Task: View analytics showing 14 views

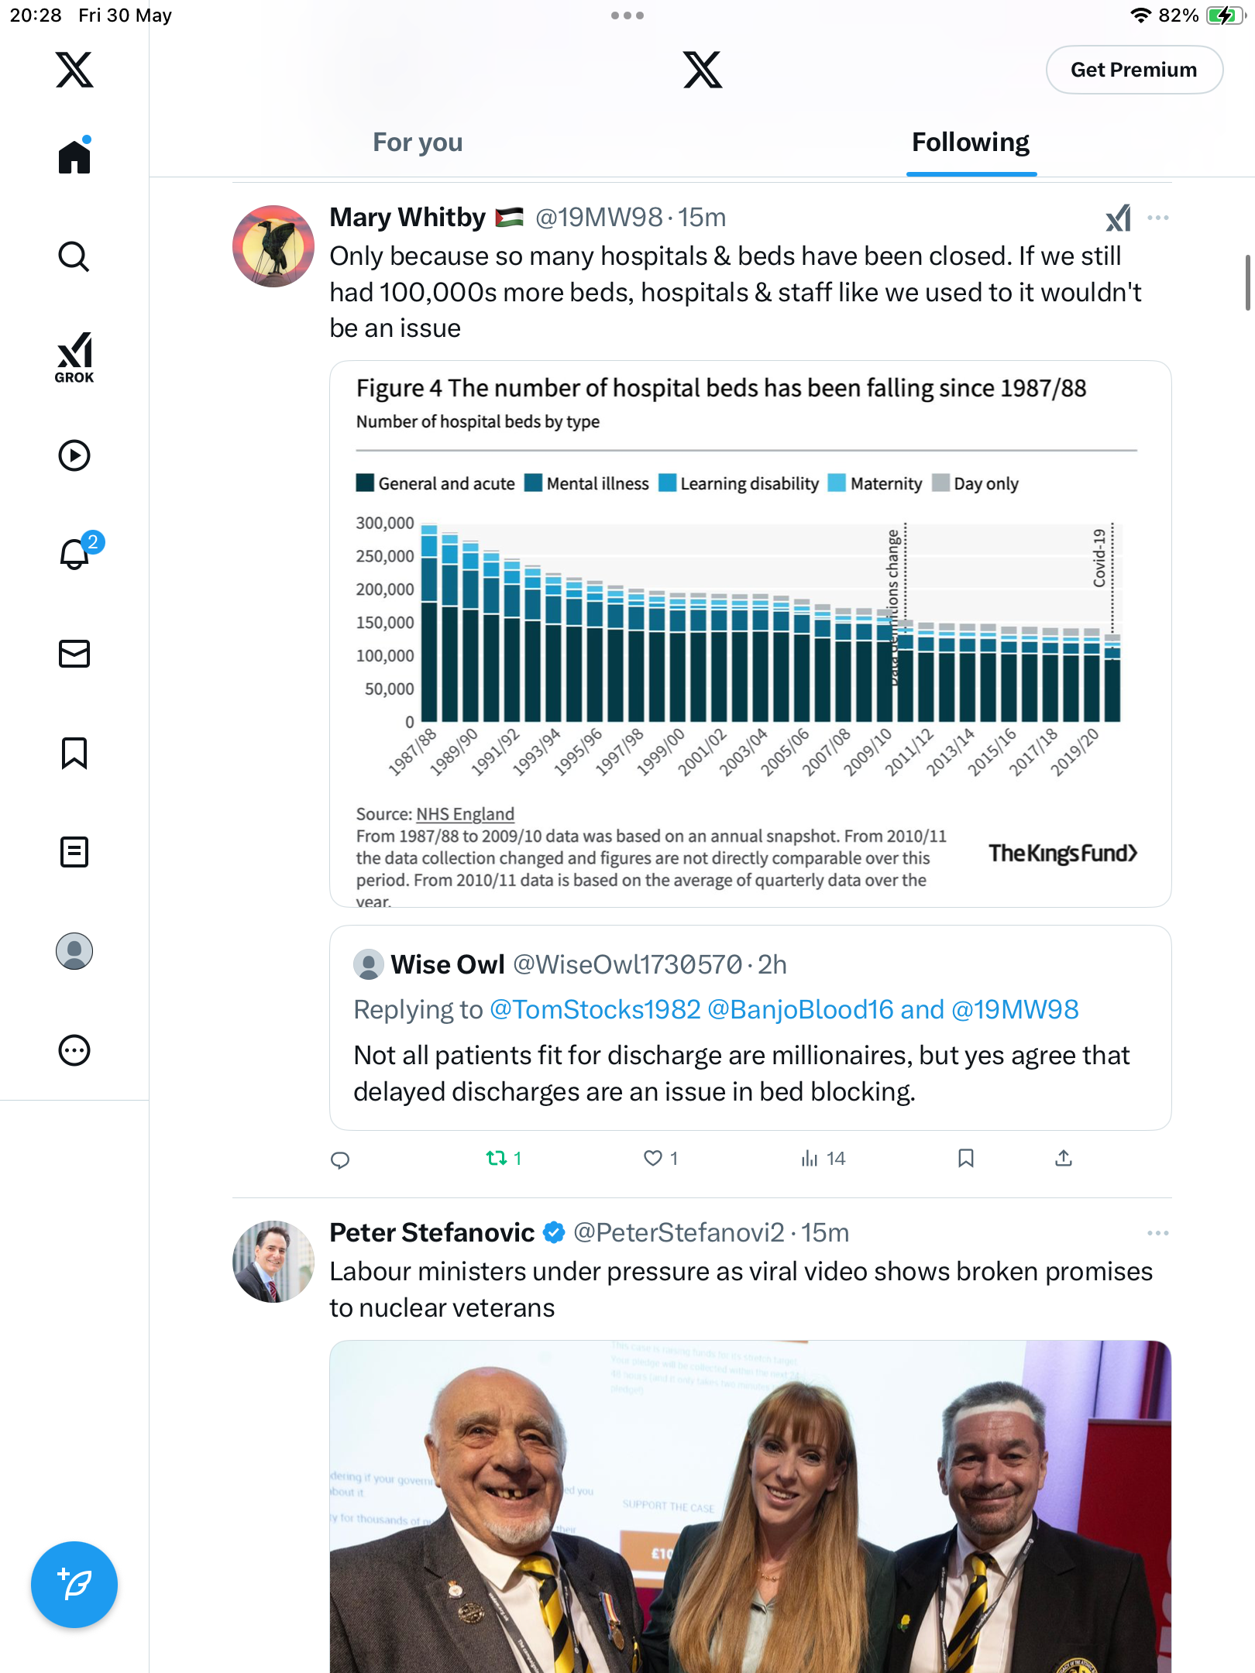Action: point(823,1159)
